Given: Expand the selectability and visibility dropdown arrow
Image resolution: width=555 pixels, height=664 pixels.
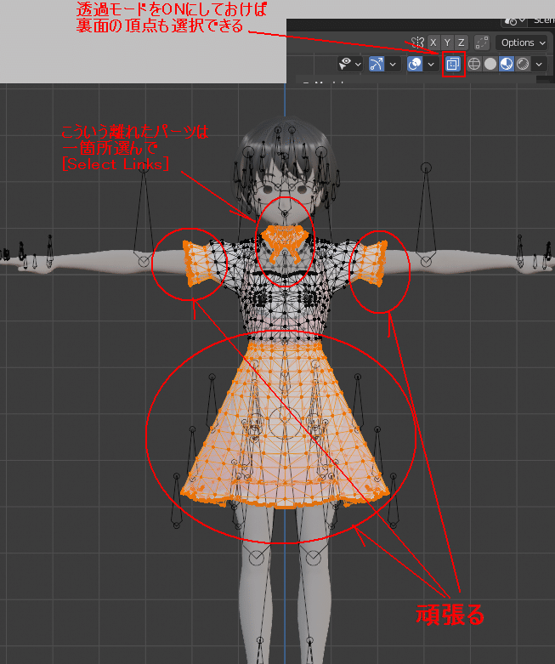Looking at the screenshot, I should pyautogui.click(x=358, y=65).
